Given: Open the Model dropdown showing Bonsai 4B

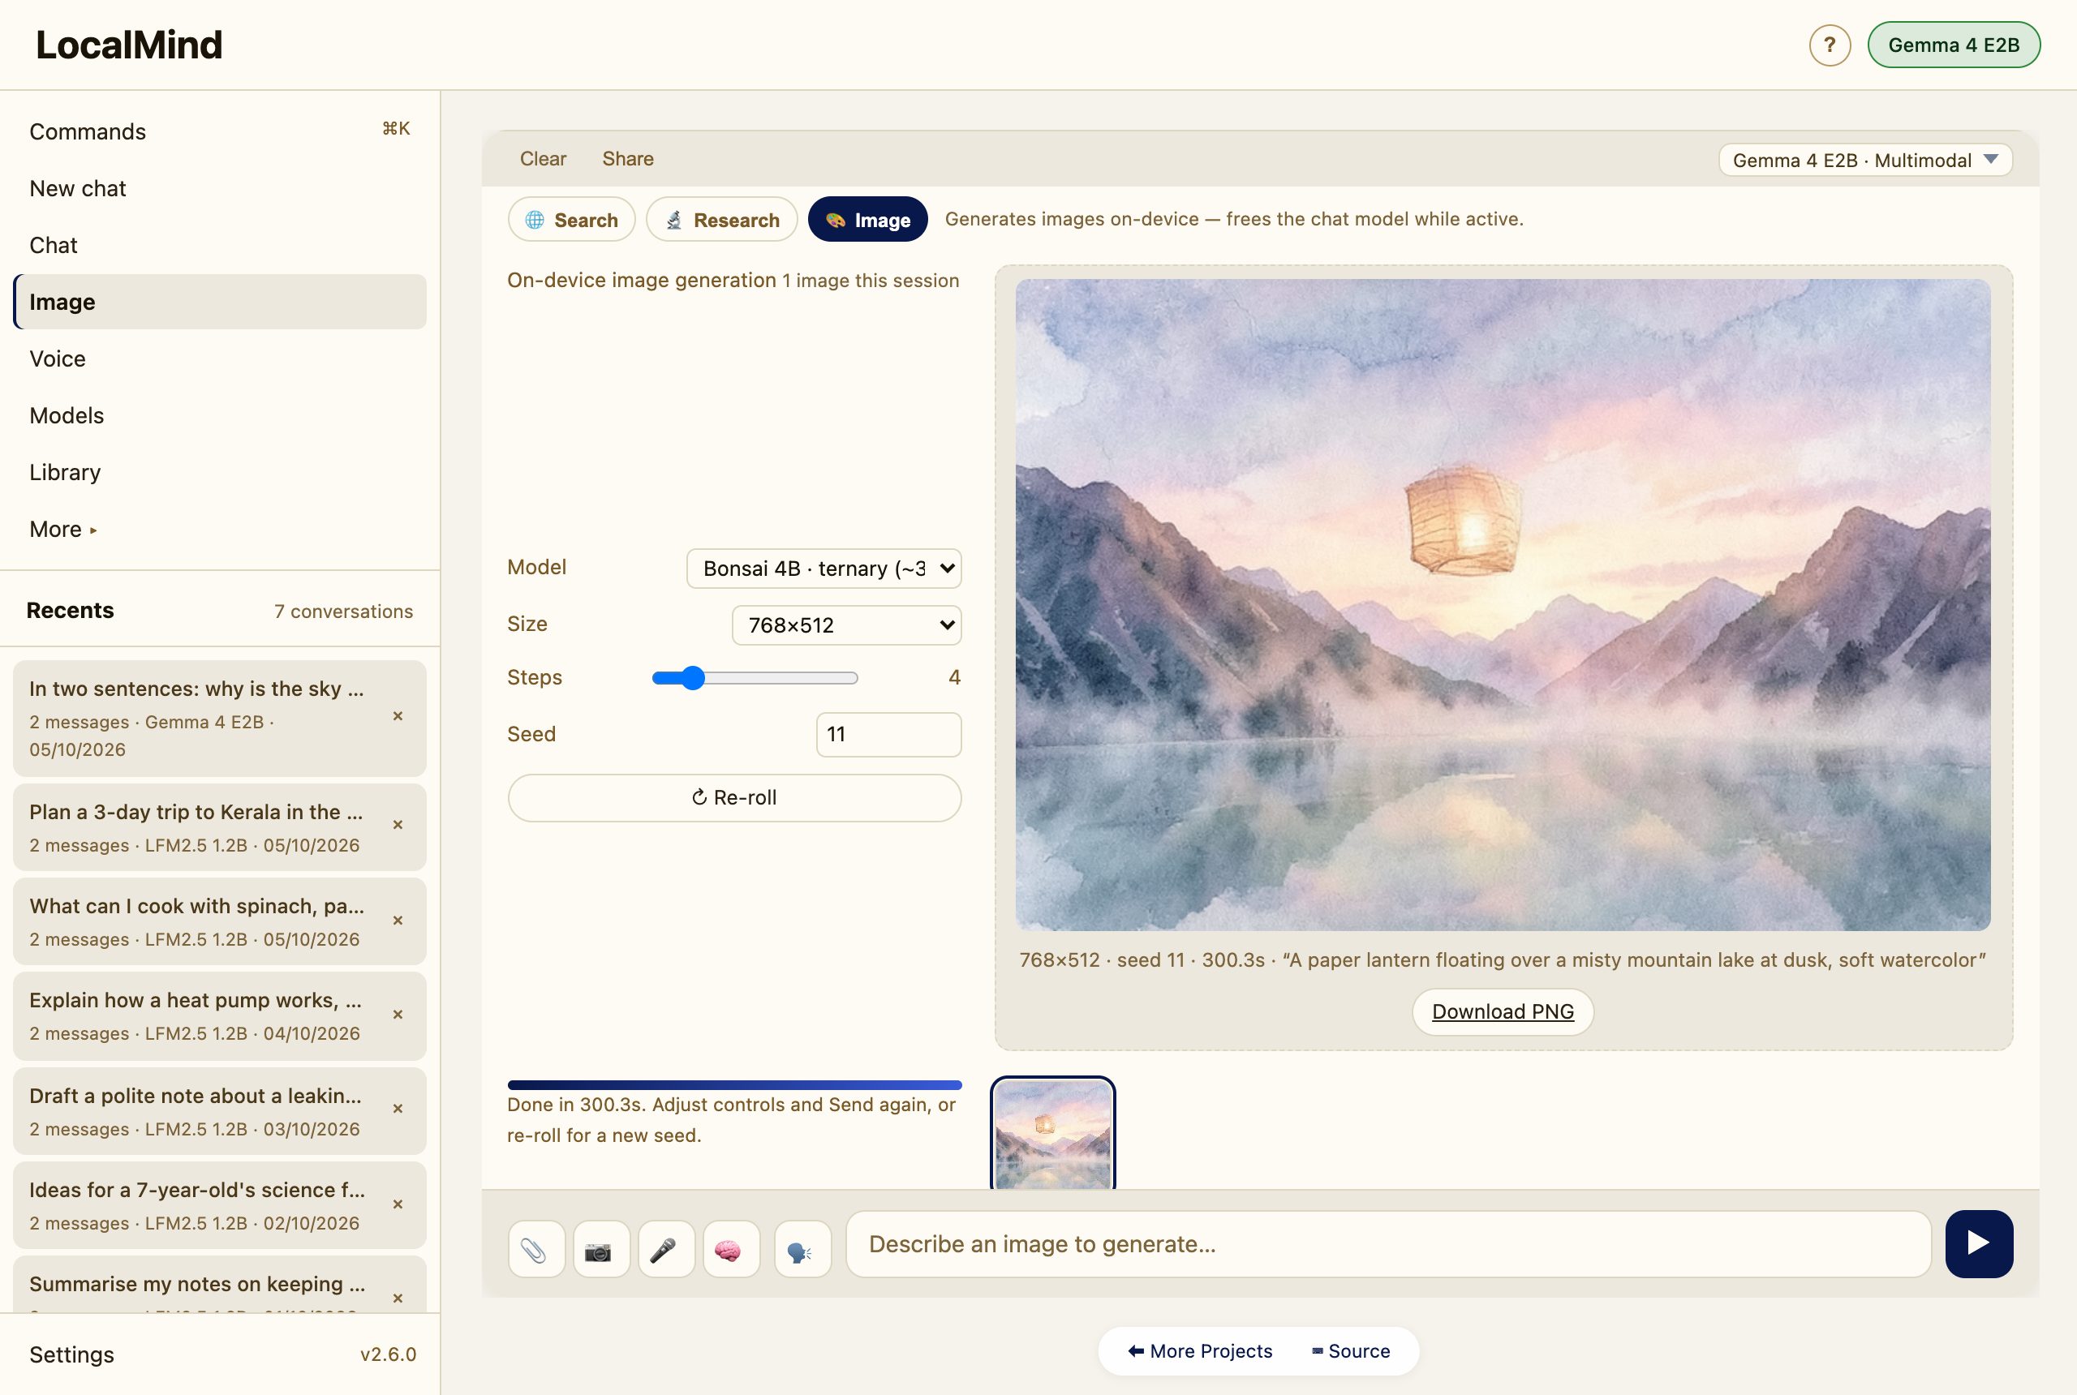Looking at the screenshot, I should click(x=823, y=568).
